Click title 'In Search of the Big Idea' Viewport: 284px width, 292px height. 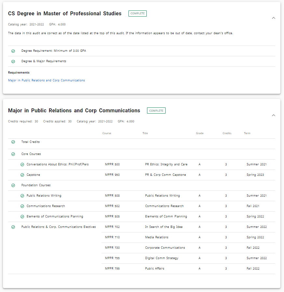coord(164,227)
